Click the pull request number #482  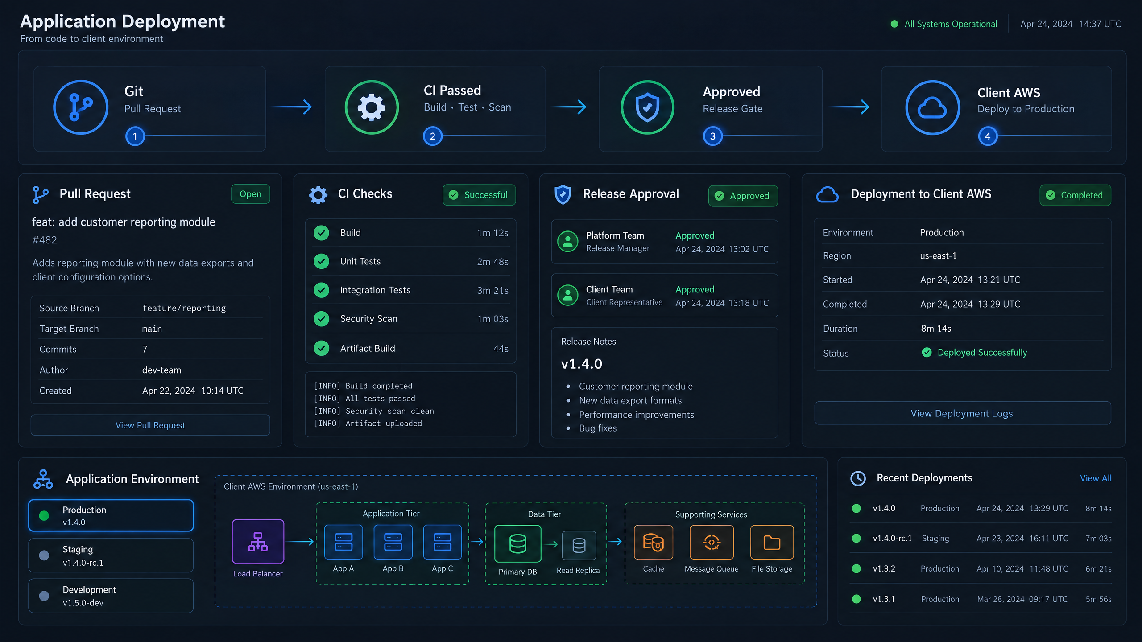[45, 240]
